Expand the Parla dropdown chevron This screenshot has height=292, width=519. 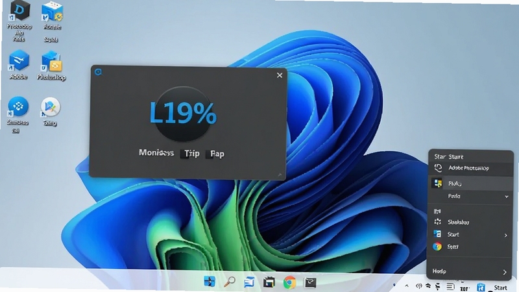(507, 197)
